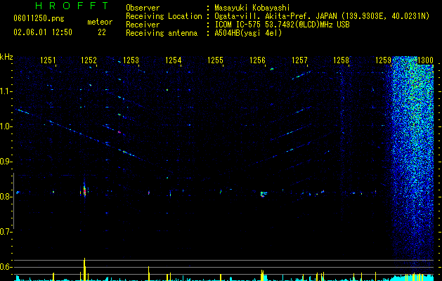Click the 0.7 kHz axis label
Viewport: 442px width, 281px height.
pos(6,232)
